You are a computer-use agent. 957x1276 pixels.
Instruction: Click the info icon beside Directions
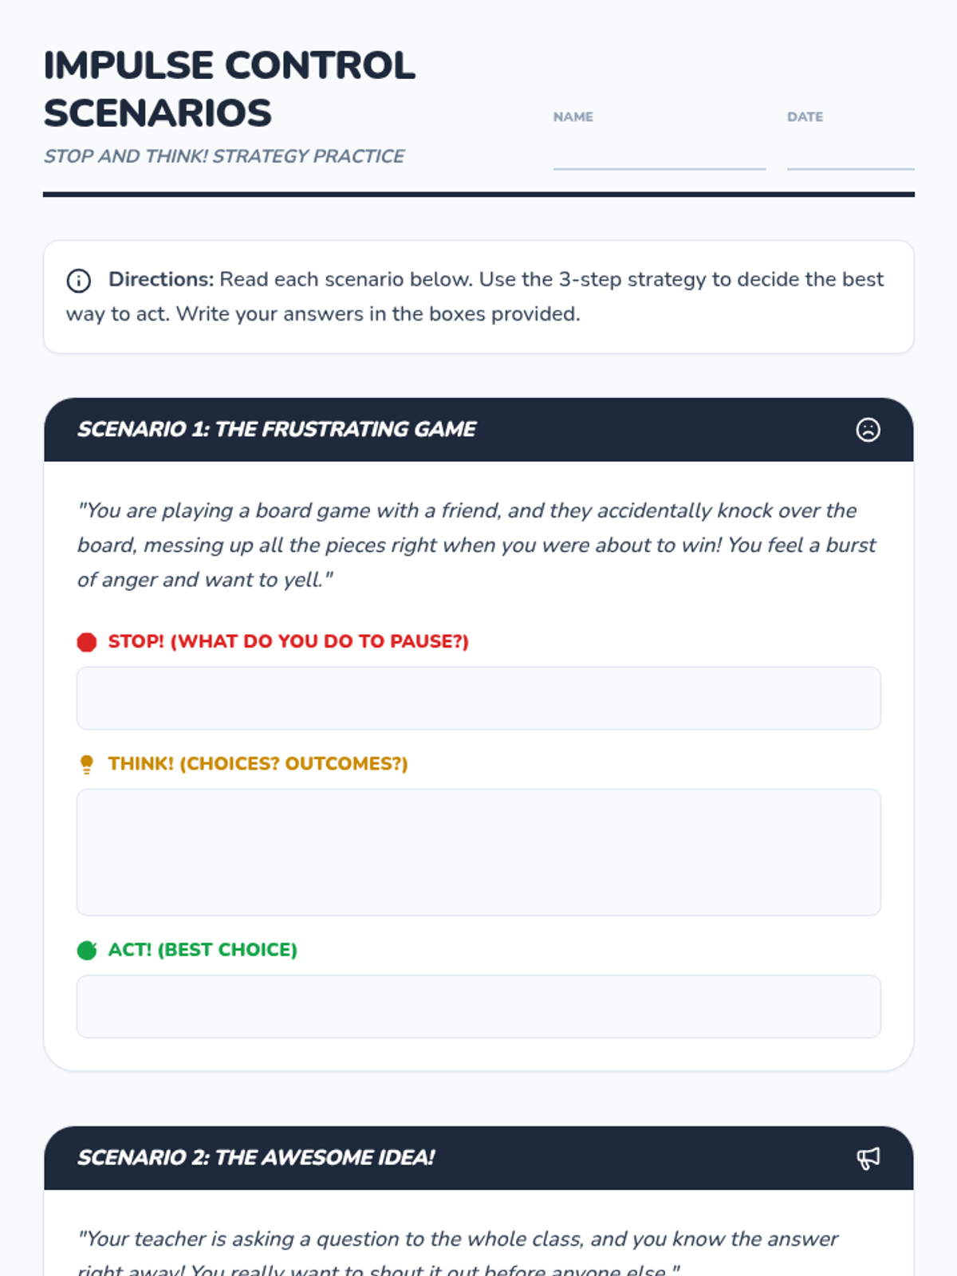78,281
